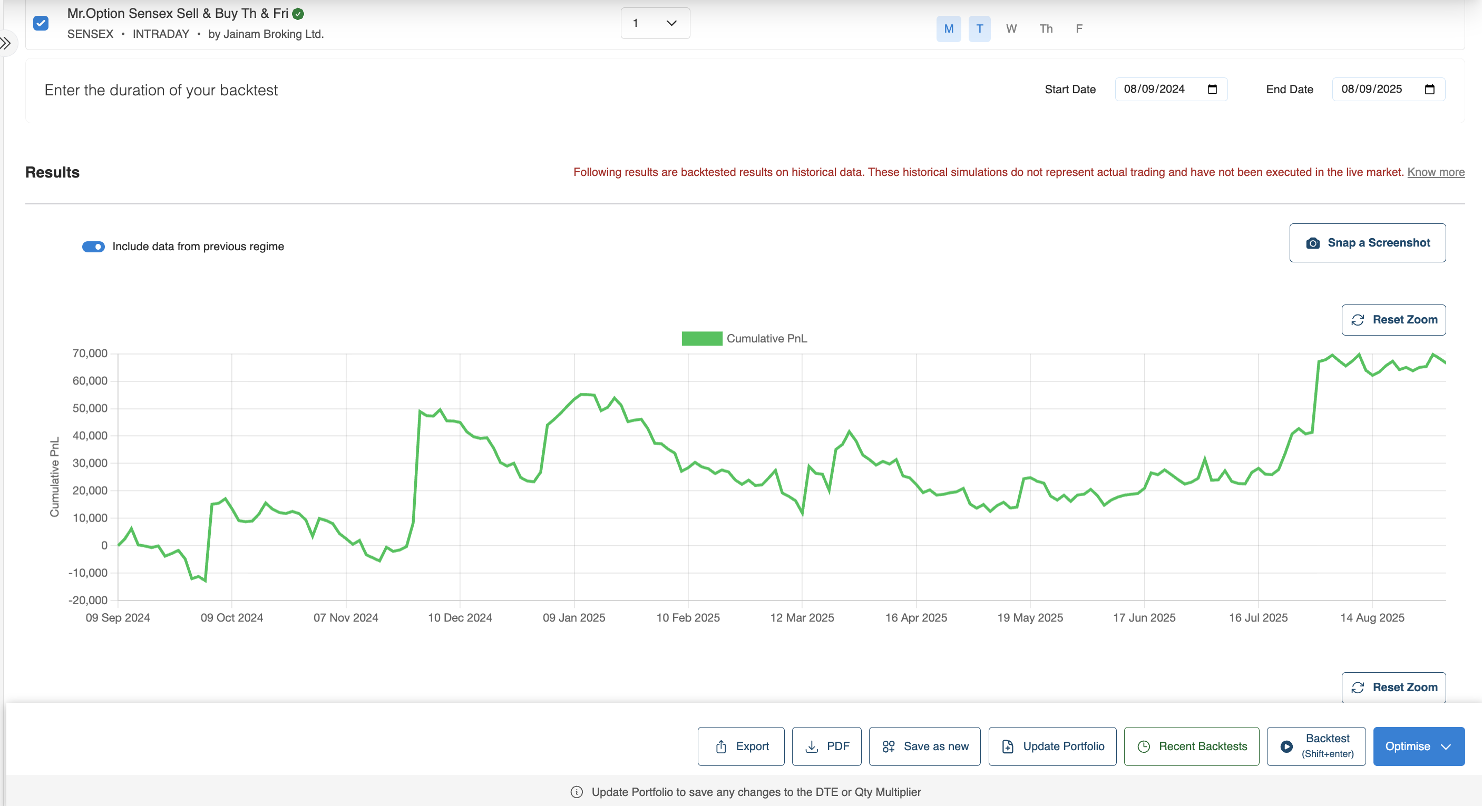Click upper Reset Zoom refresh icon
1482x806 pixels.
coord(1357,320)
